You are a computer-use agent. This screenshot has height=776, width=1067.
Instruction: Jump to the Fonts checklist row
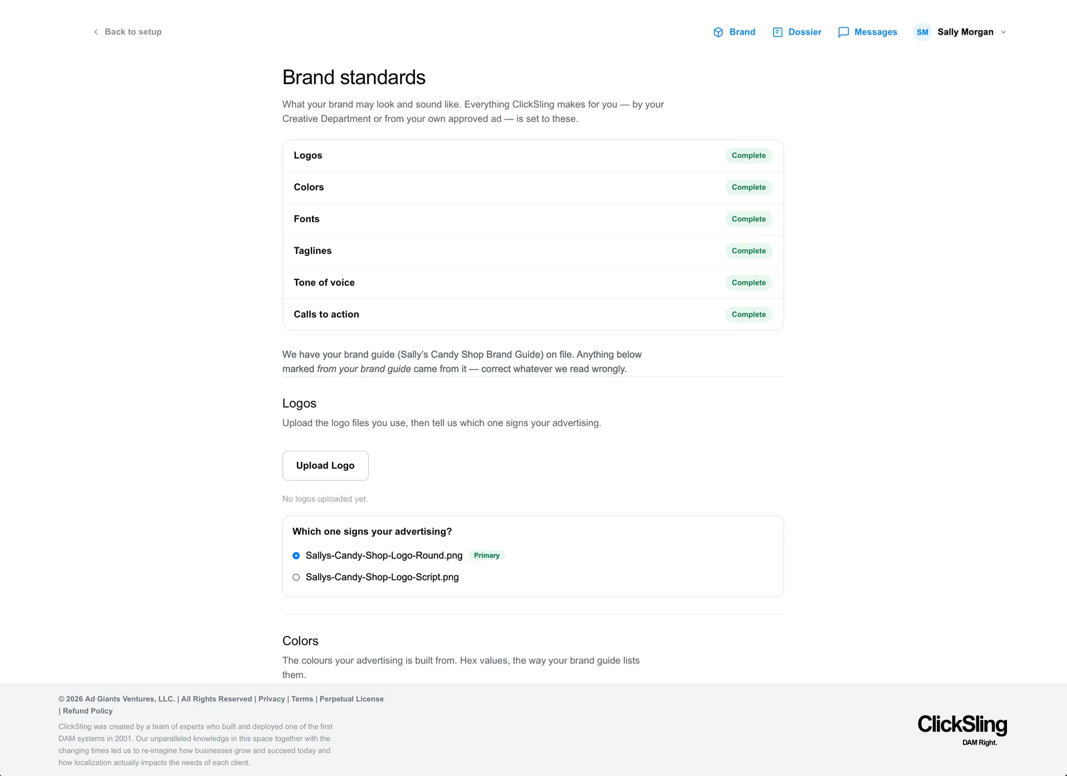(533, 219)
